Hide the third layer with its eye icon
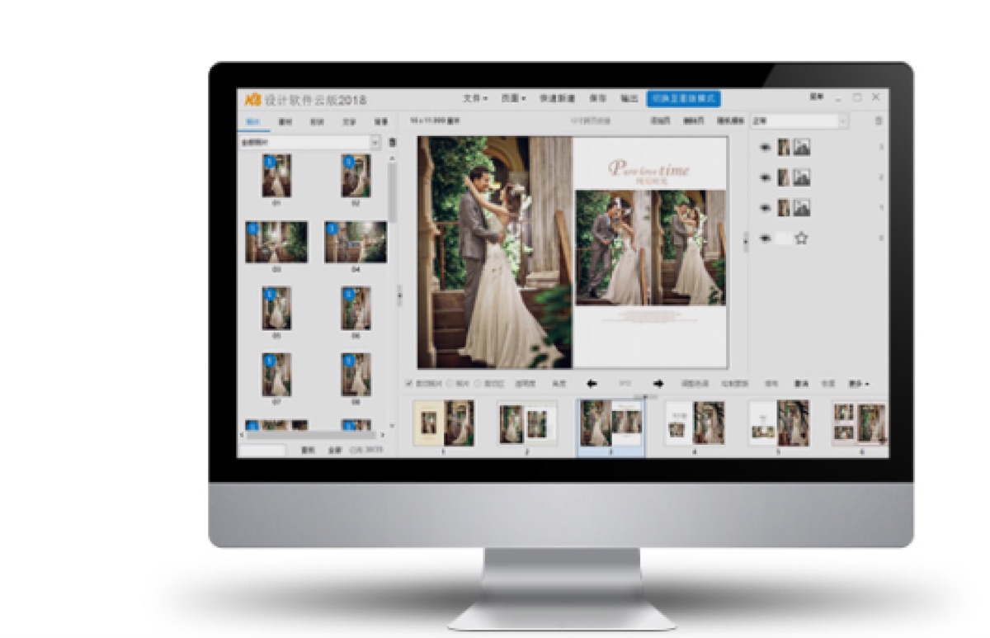990x638 pixels. pos(766,208)
